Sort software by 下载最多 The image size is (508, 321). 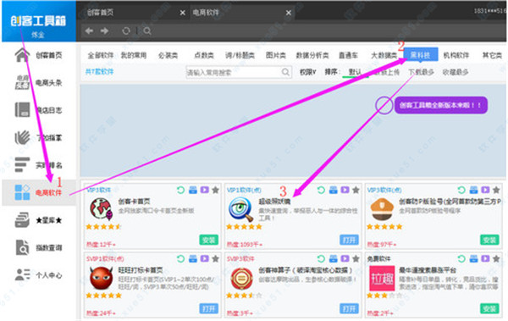421,72
